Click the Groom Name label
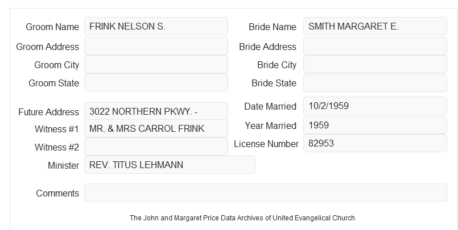Viewport: 458px width, 230px height. pos(52,27)
